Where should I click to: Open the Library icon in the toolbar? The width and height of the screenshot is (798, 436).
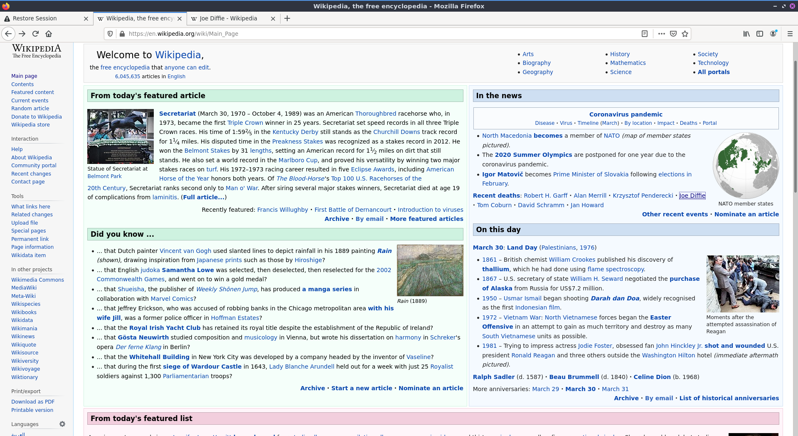pyautogui.click(x=746, y=34)
